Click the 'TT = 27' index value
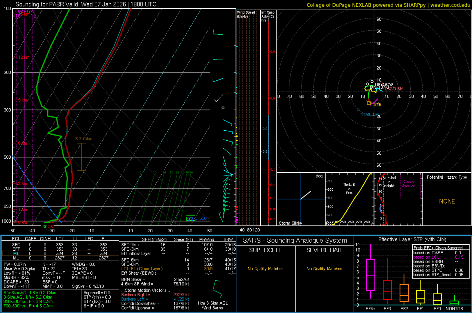 48,269
